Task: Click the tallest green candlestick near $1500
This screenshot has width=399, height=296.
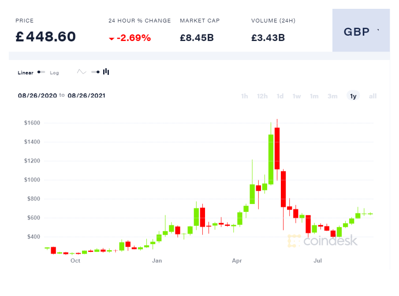Action: 271,159
